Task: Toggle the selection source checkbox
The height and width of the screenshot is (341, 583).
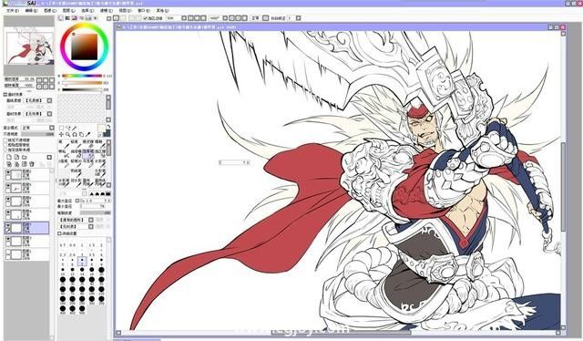Action: (5, 150)
